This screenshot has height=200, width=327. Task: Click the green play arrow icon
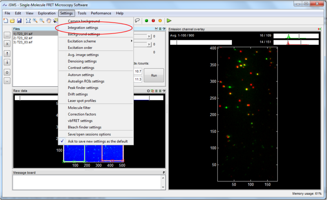tap(169, 20)
